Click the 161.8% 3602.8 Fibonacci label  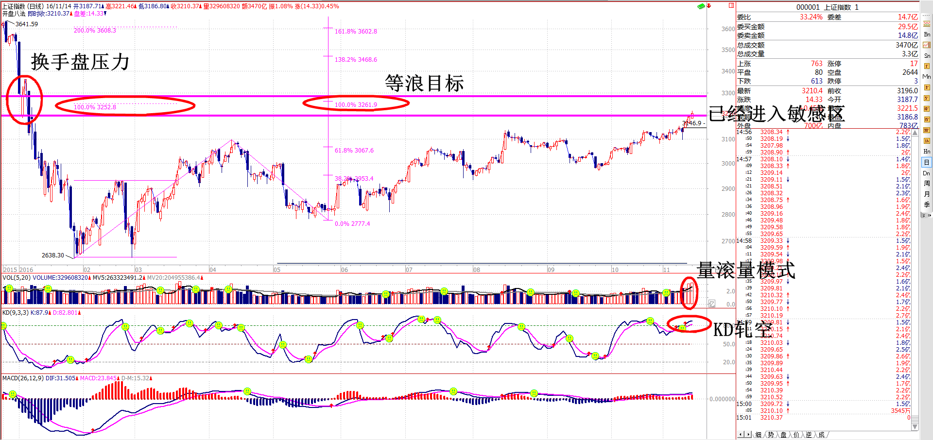click(356, 31)
